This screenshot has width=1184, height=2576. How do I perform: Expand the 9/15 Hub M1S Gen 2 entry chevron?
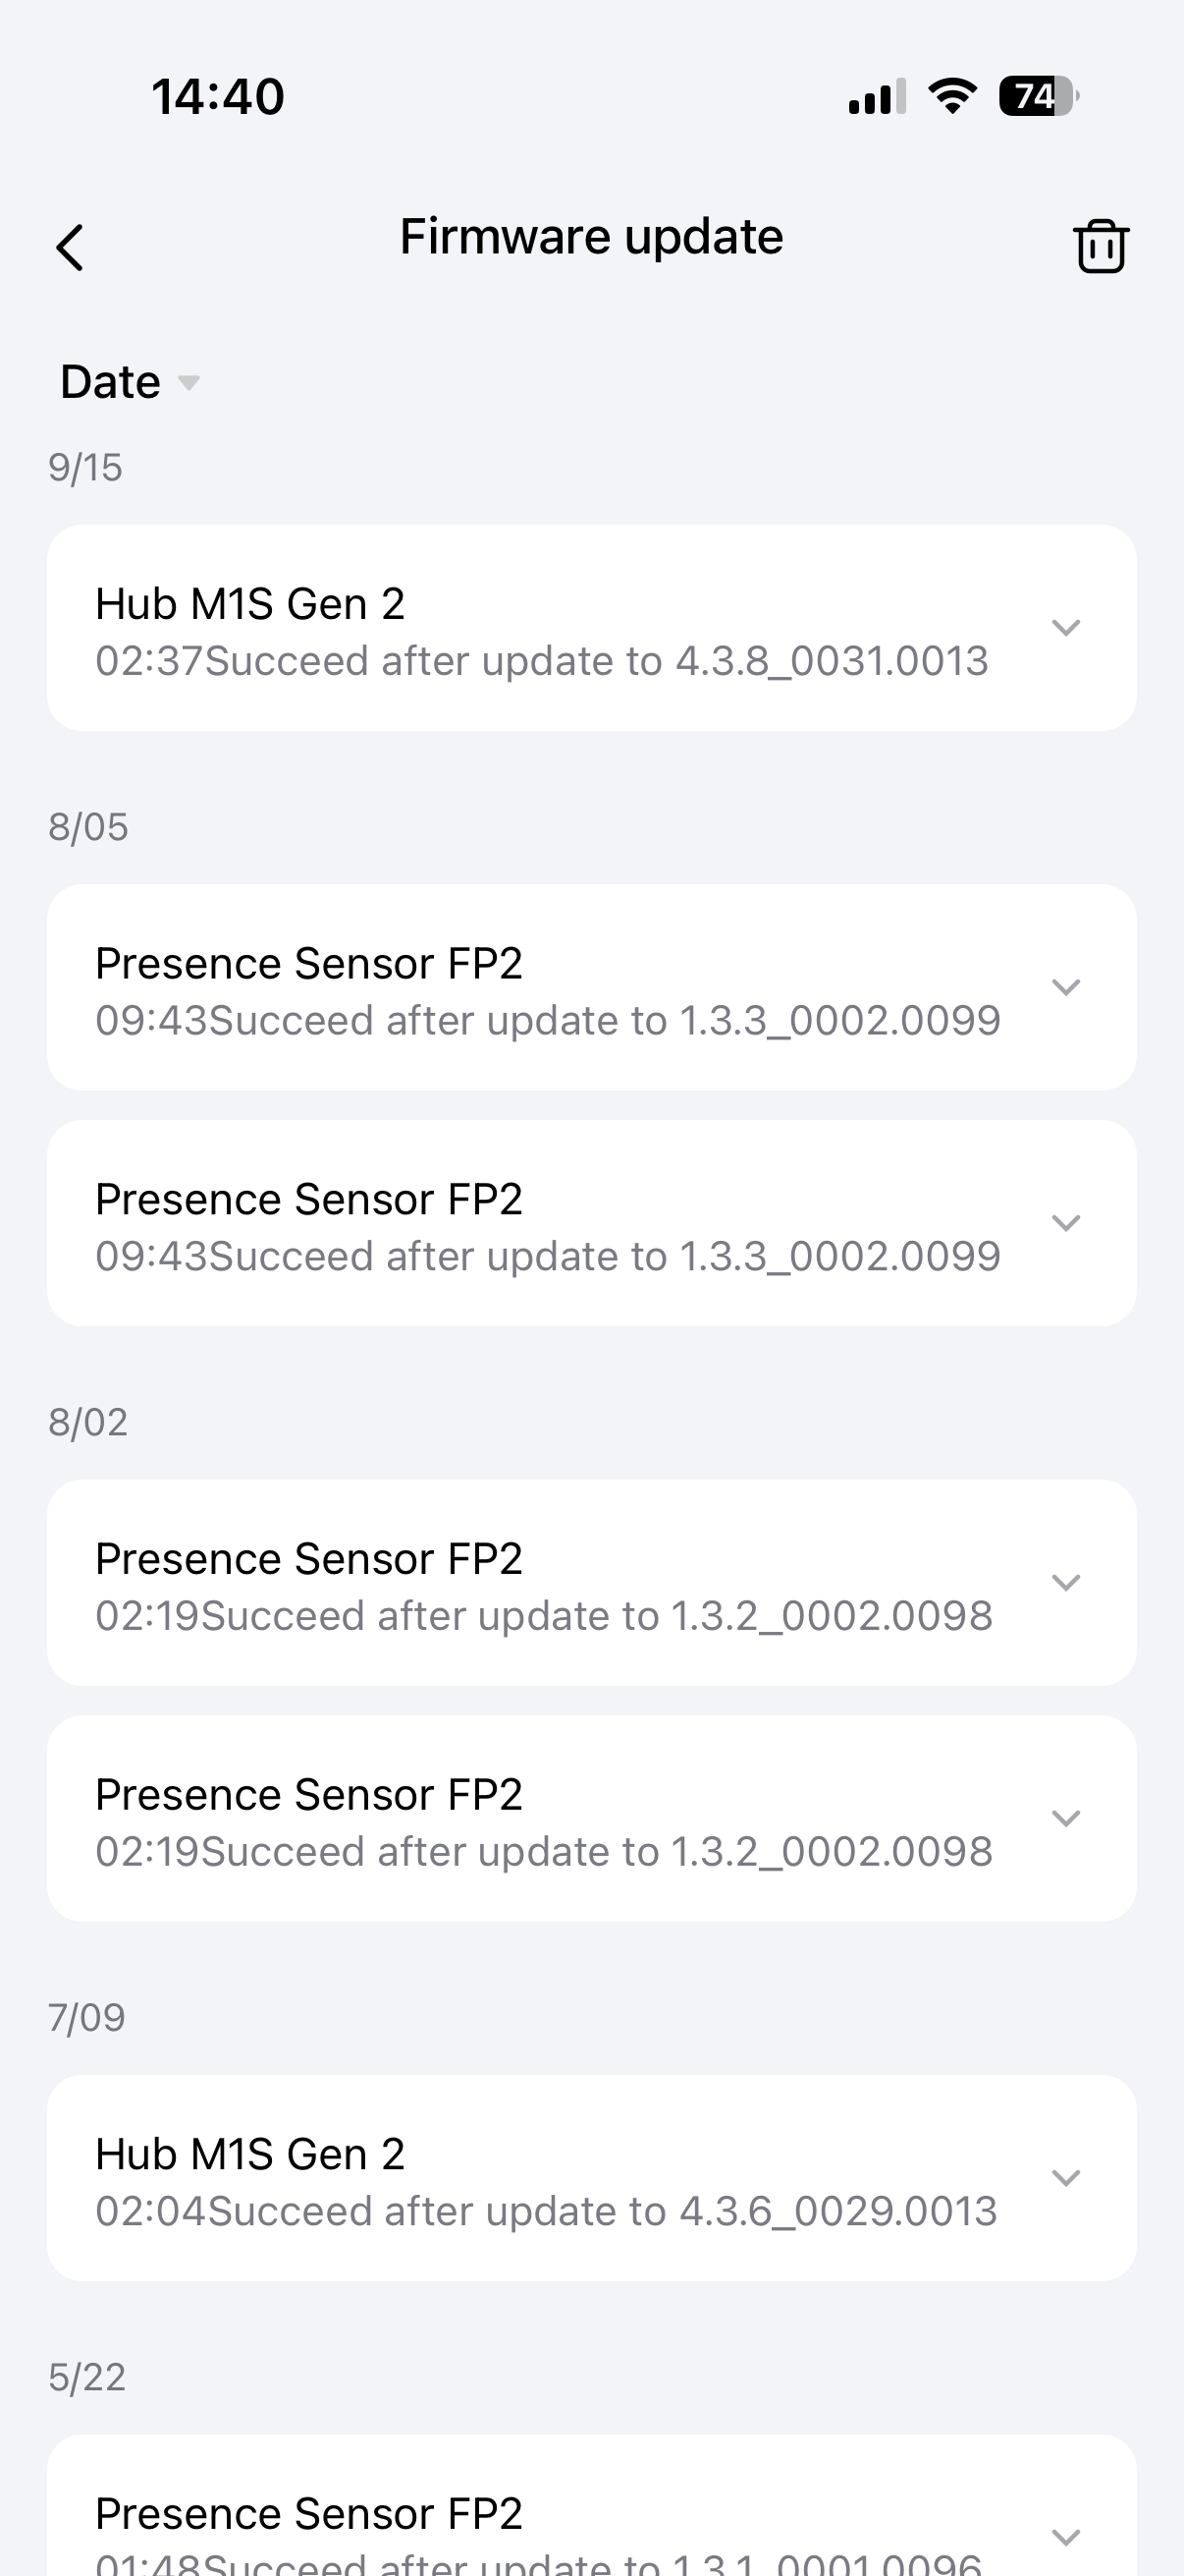tap(1066, 628)
